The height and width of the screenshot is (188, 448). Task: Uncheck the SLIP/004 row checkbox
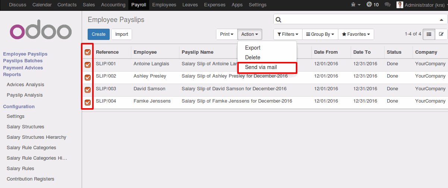coord(88,103)
